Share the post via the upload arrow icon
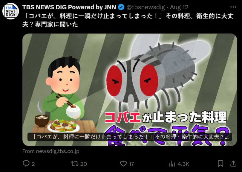Viewport: 242px width, 172px height. [233, 164]
